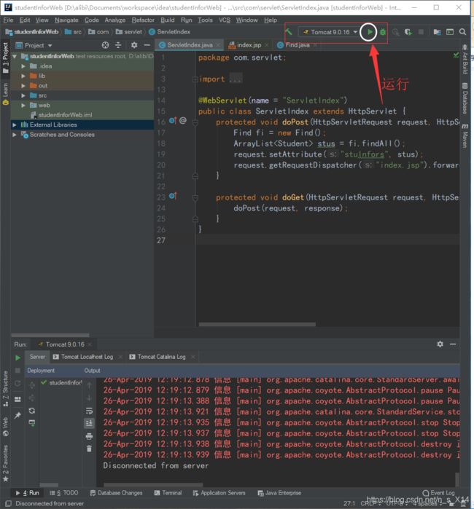Stop the server in the Run panel

pyautogui.click(x=18, y=371)
